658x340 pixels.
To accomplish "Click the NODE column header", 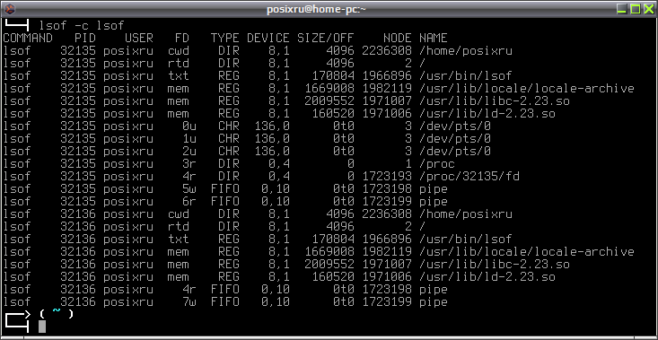I will pyautogui.click(x=397, y=39).
